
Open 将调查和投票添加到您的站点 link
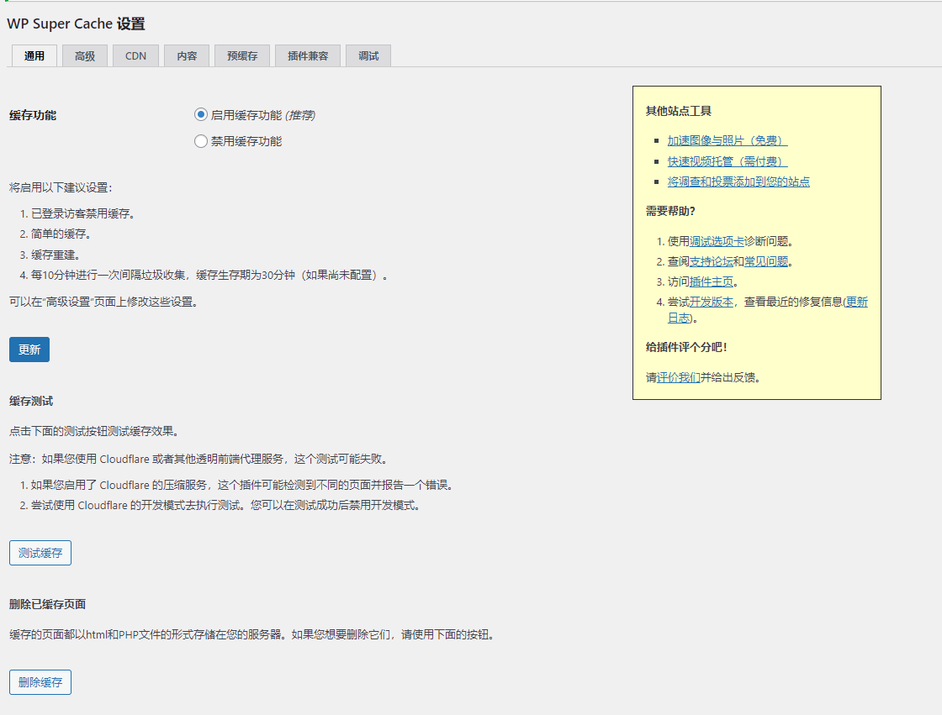coord(738,181)
